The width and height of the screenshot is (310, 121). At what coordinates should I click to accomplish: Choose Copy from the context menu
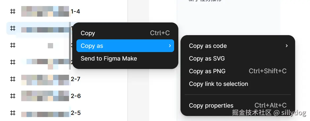(88, 33)
